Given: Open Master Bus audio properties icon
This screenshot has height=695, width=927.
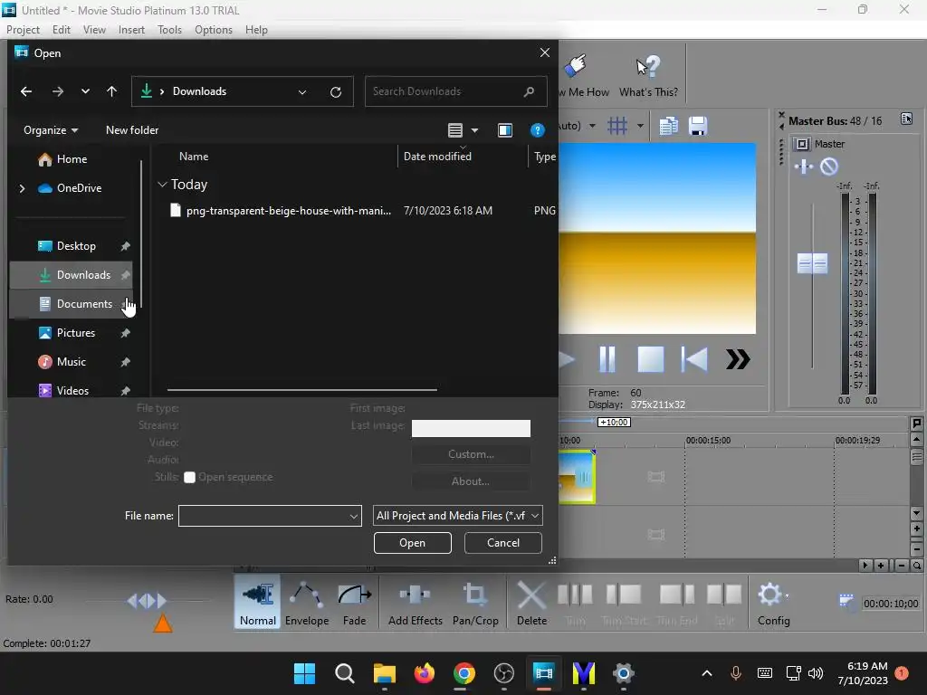Looking at the screenshot, I should [x=906, y=119].
